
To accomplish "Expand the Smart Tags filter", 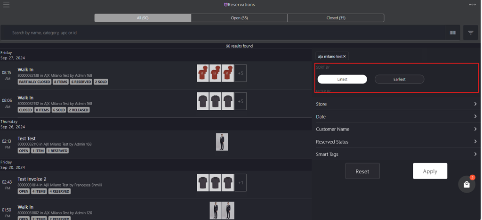I will click(396, 154).
